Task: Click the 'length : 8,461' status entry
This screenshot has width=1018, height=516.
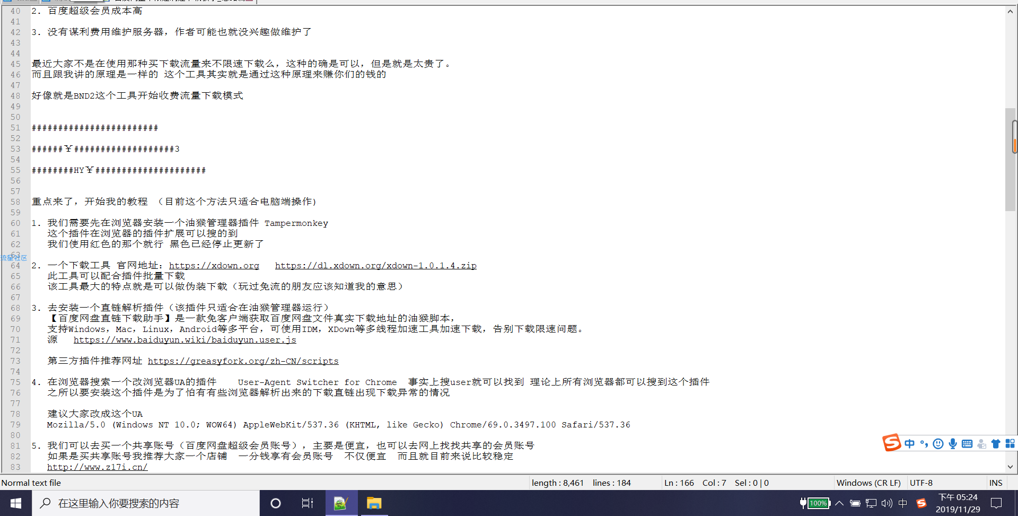Action: [x=558, y=483]
